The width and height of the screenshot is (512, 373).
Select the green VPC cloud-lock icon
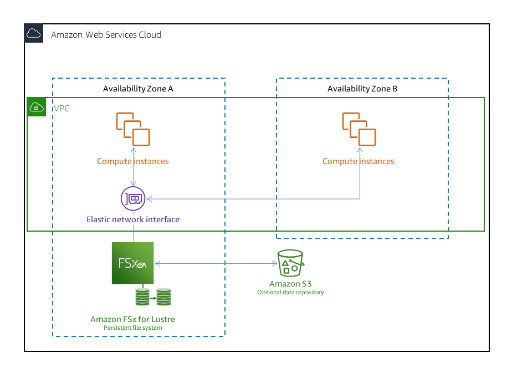36,107
